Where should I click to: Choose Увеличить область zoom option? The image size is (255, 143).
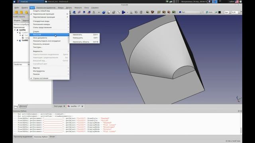click(84, 42)
